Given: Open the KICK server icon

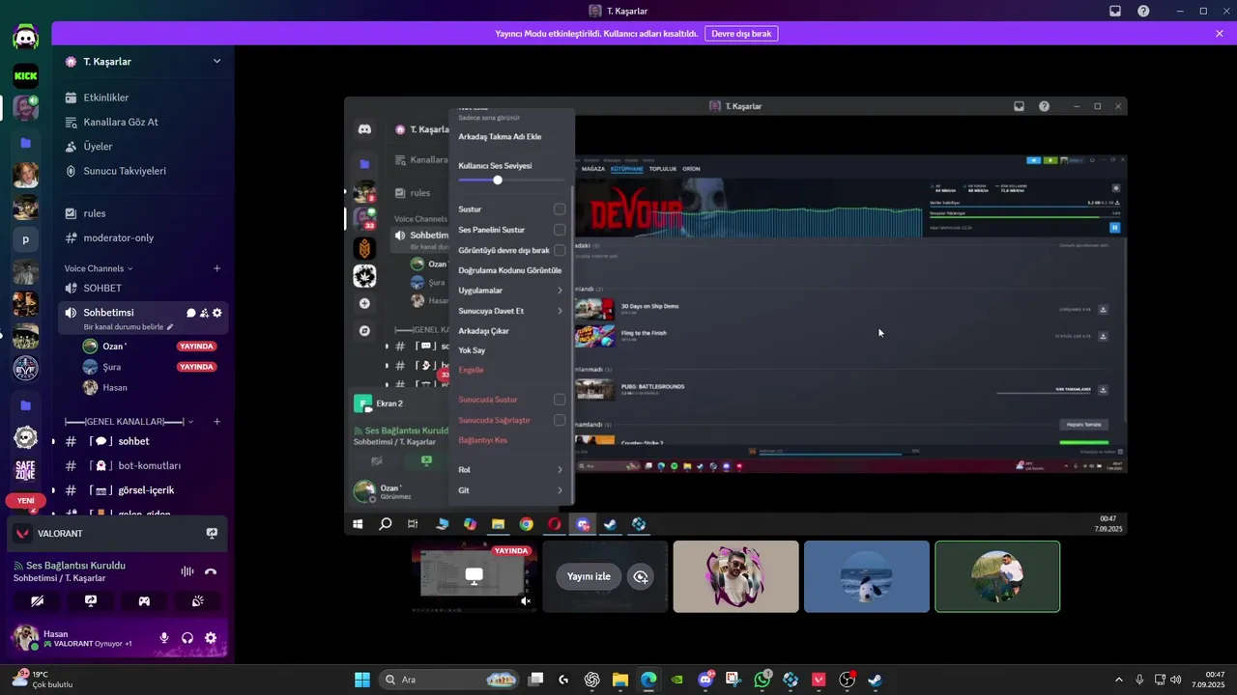Looking at the screenshot, I should click(x=26, y=75).
